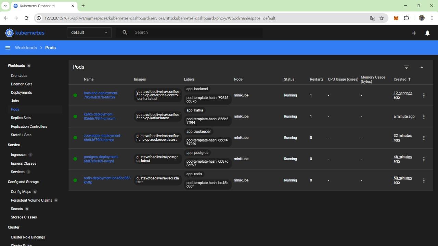Open actions menu for the zookeeper-deployment pod
The height and width of the screenshot is (246, 438).
(x=424, y=138)
